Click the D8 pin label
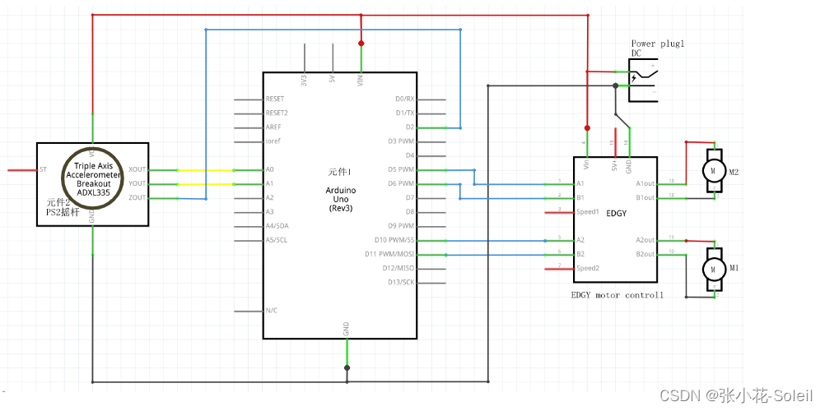The height and width of the screenshot is (411, 825). pos(409,212)
